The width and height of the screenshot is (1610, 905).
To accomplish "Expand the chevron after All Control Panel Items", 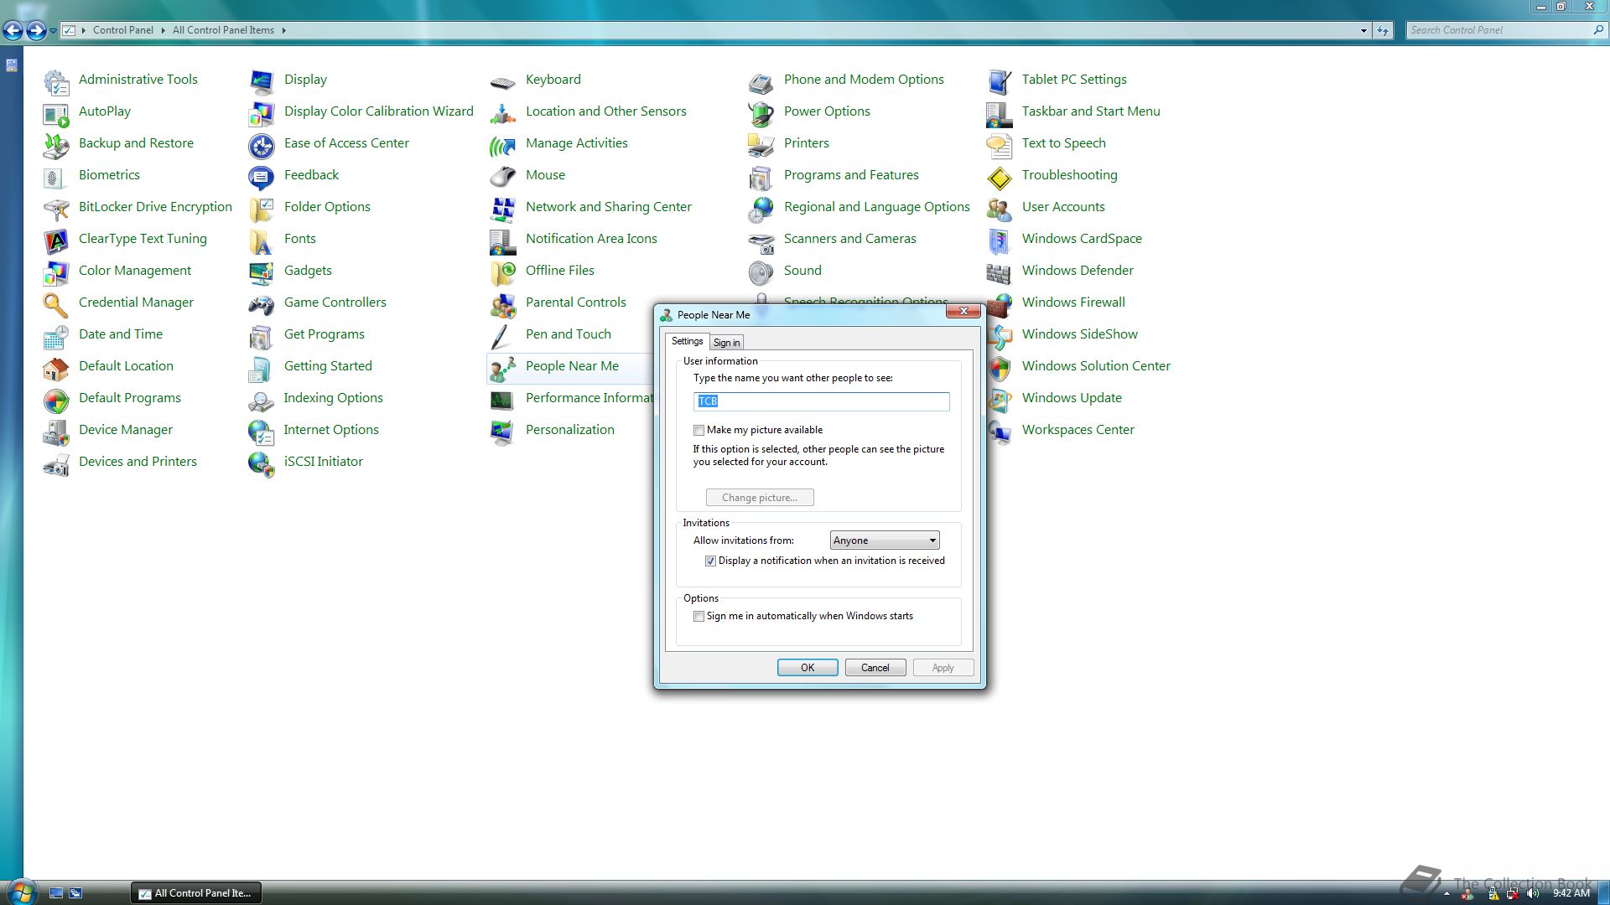I will click(x=284, y=30).
